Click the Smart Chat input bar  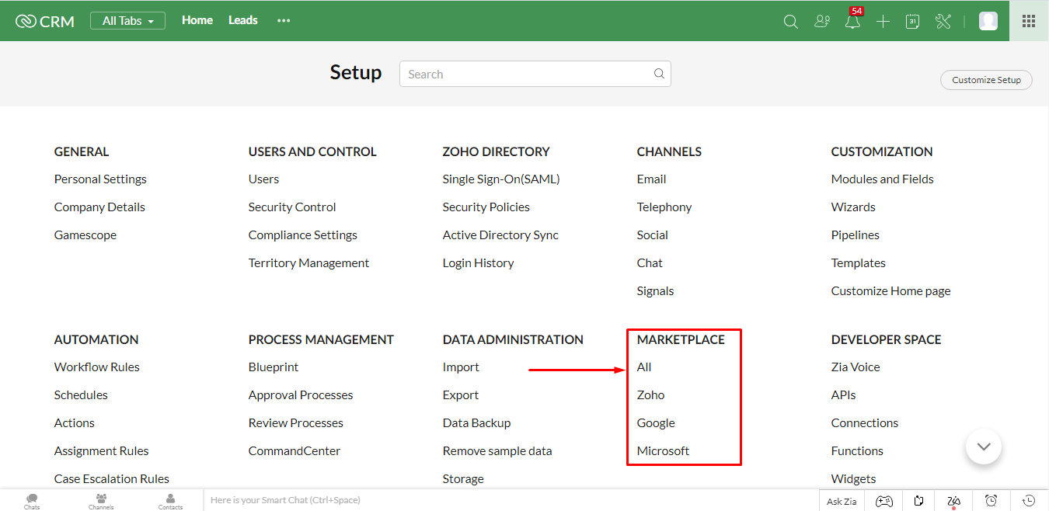pos(511,500)
